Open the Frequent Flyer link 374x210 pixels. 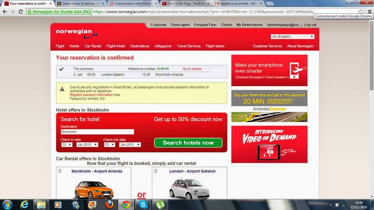coord(205,25)
